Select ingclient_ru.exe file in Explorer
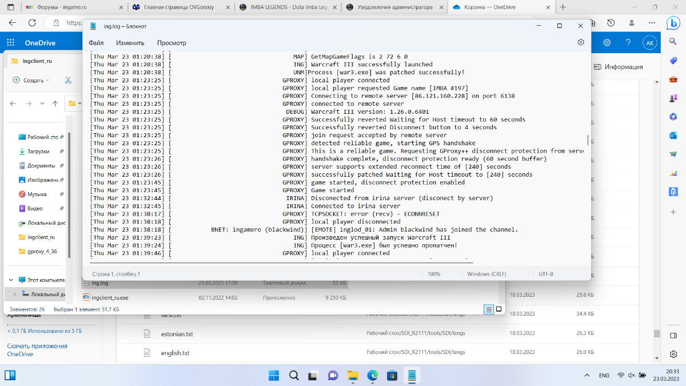Image resolution: width=686 pixels, height=386 pixels. (x=110, y=297)
